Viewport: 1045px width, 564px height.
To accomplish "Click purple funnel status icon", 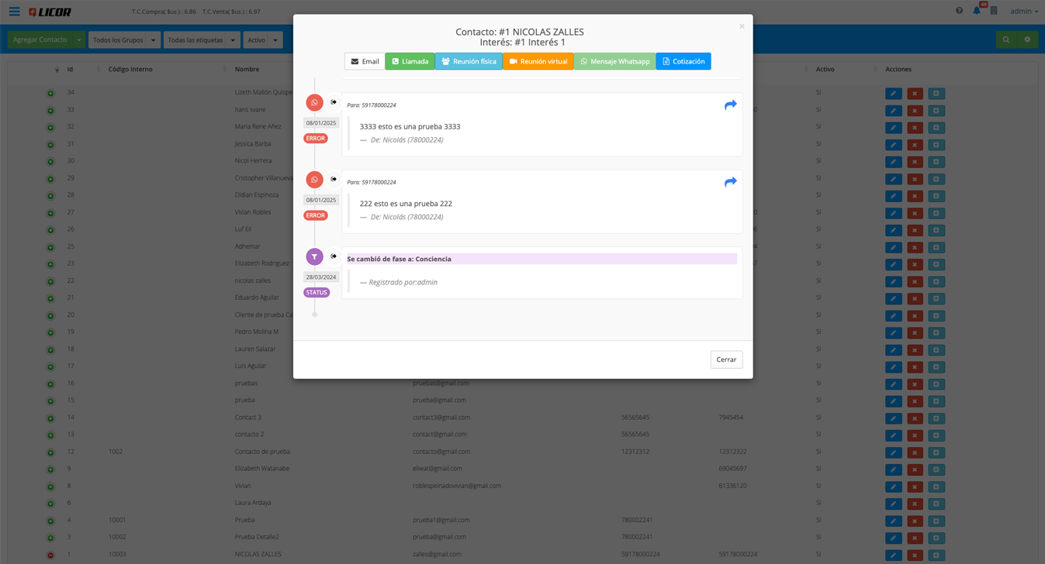I will pos(314,256).
